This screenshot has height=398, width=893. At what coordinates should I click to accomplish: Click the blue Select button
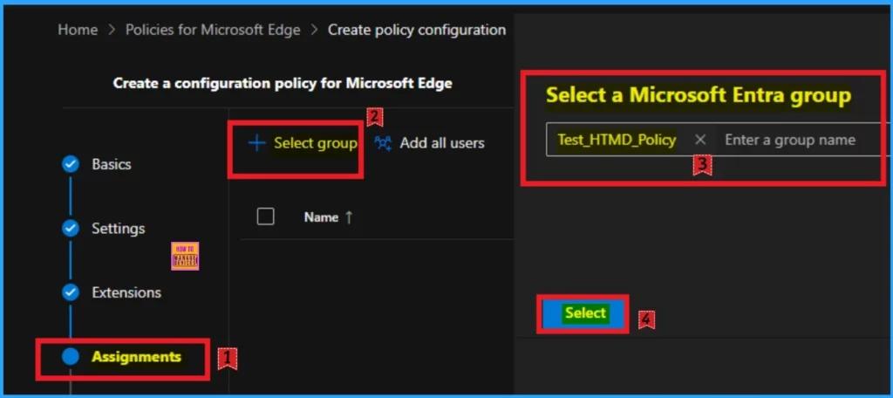pos(583,313)
